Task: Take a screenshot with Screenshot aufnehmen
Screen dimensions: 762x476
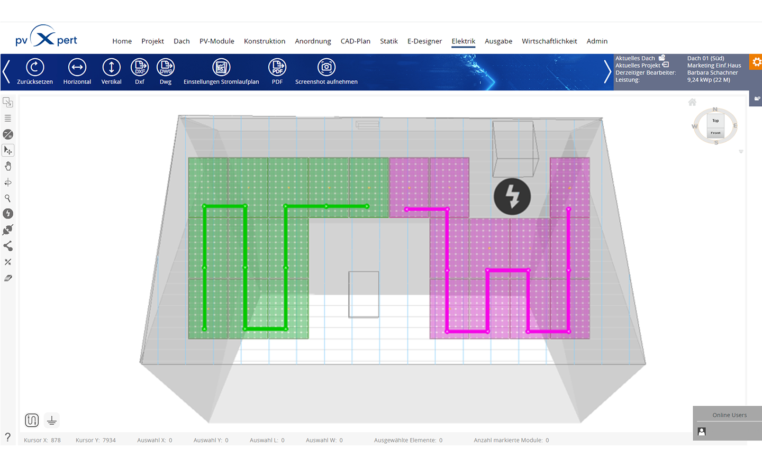Action: (x=326, y=68)
